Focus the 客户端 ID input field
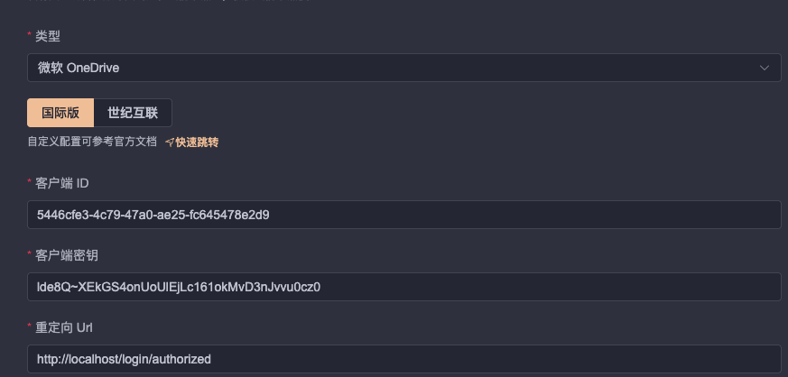 (x=403, y=215)
